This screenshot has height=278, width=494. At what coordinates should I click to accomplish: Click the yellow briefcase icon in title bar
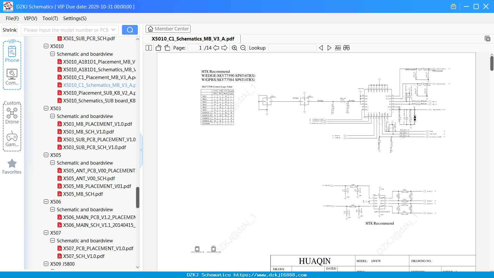(453, 6)
